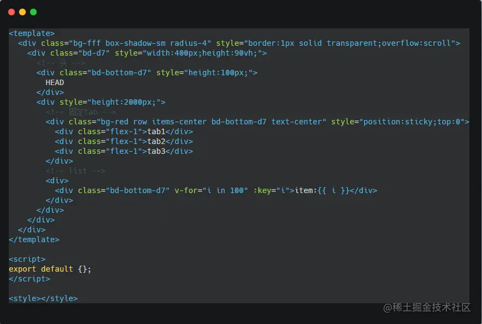
Task: Click the opening <script> tag
Action: coord(27,259)
